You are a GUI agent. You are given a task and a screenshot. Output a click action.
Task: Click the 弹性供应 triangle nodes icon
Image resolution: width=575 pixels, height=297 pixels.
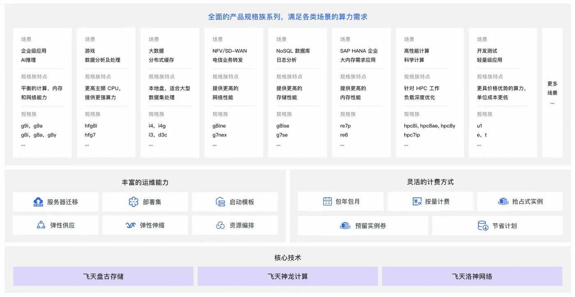click(41, 225)
